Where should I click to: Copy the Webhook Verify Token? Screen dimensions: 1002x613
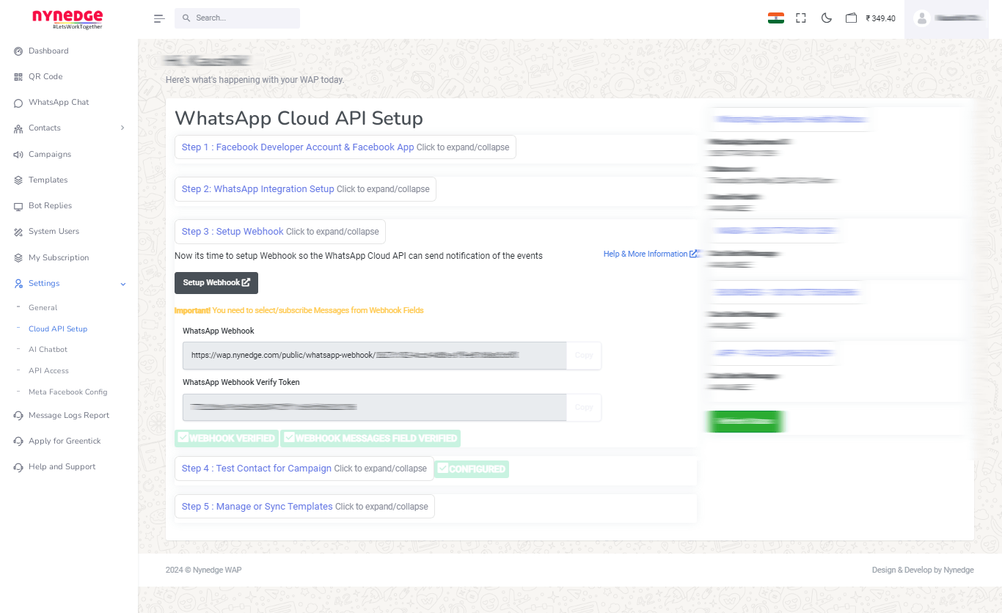(x=584, y=408)
